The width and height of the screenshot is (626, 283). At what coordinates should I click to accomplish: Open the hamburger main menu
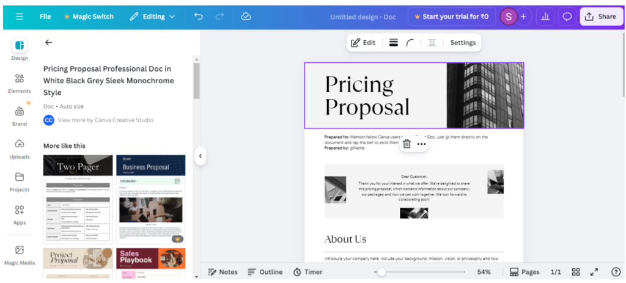(20, 17)
